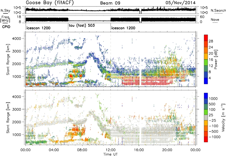The width and height of the screenshot is (226, 156).
Task: Click the 'CPID' label
Action: point(6,27)
